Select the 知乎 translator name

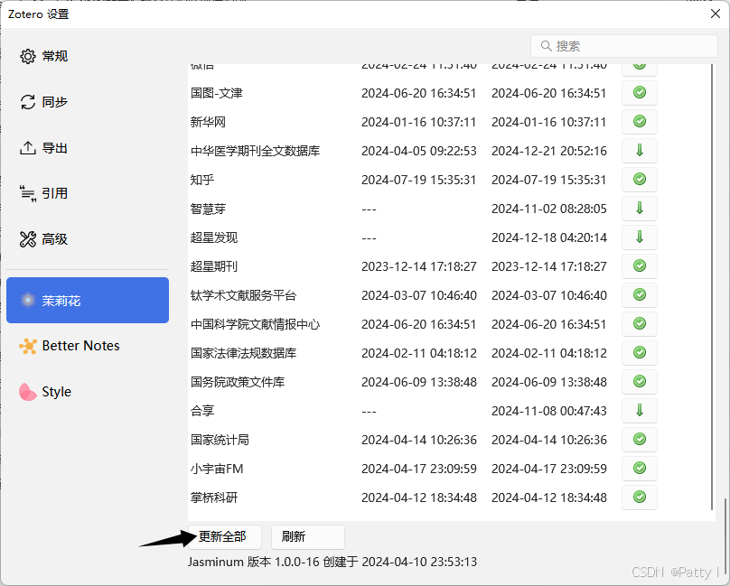pyautogui.click(x=202, y=180)
